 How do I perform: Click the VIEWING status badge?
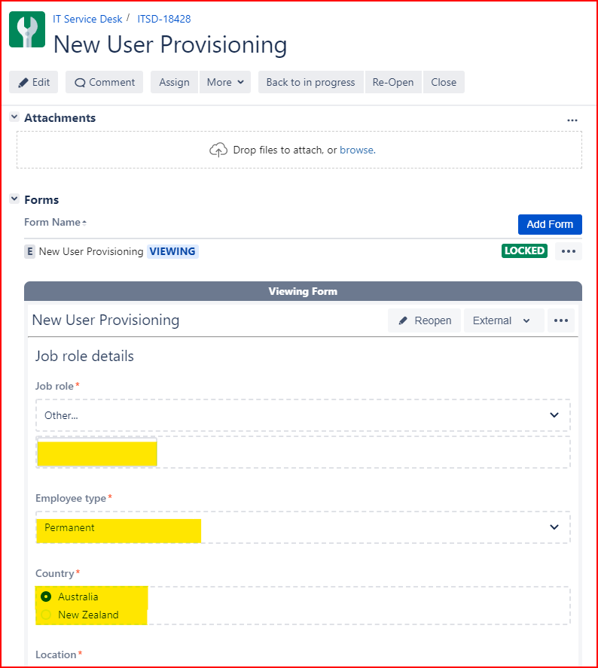(x=172, y=251)
